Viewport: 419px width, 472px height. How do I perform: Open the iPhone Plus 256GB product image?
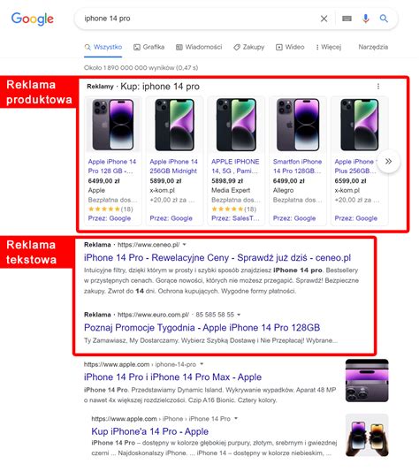click(x=360, y=125)
